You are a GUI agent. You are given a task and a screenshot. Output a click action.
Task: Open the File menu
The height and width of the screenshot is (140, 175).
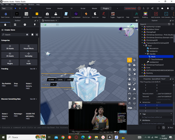[x=2, y=5]
